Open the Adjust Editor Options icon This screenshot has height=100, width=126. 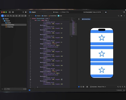coord(121,16)
